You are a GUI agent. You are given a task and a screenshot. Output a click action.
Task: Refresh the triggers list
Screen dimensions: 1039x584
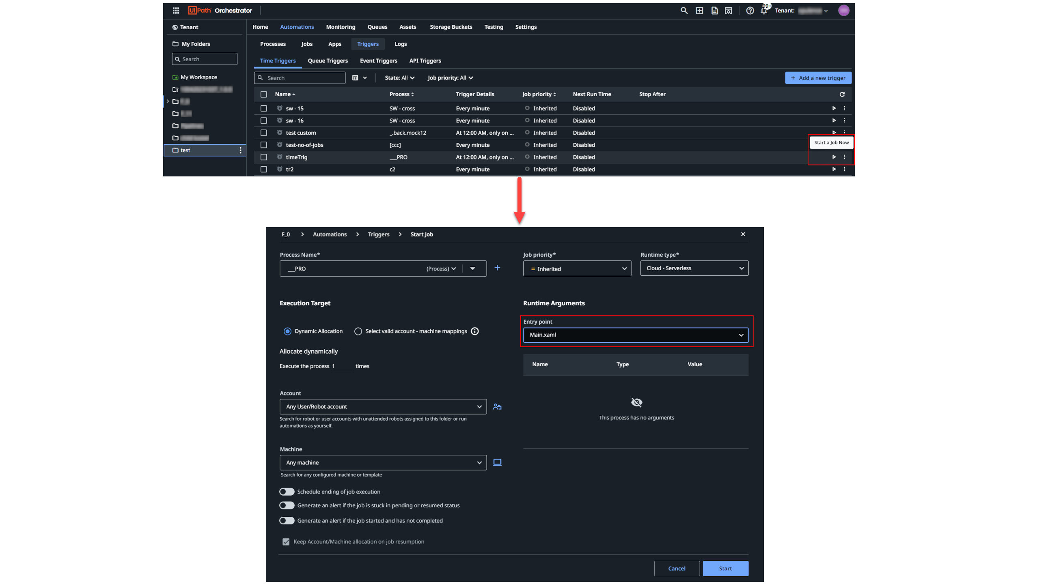click(x=842, y=94)
